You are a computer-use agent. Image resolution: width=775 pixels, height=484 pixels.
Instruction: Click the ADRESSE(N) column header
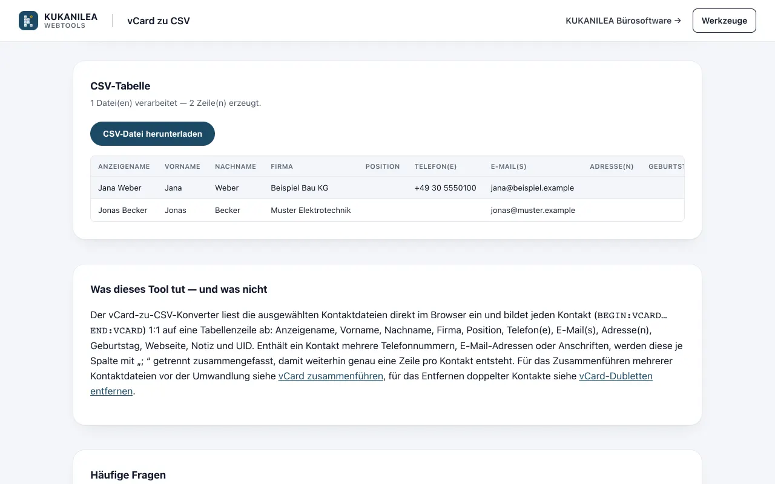pos(612,166)
